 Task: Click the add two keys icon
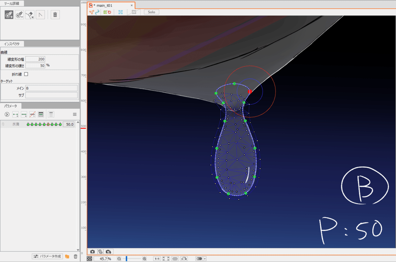point(16,114)
